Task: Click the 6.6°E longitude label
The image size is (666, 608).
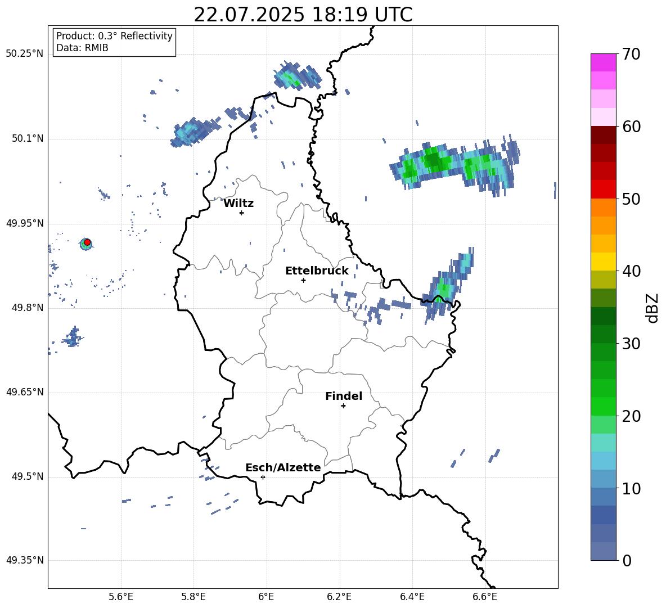Action: click(x=485, y=597)
